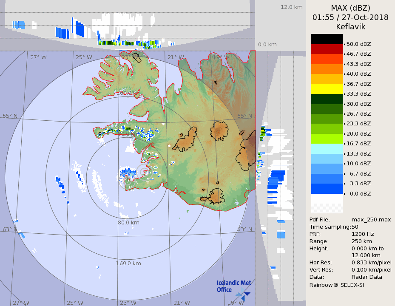Click the arrow marker beside 16.7 dBZ
395x306 pixels.
click(344, 144)
